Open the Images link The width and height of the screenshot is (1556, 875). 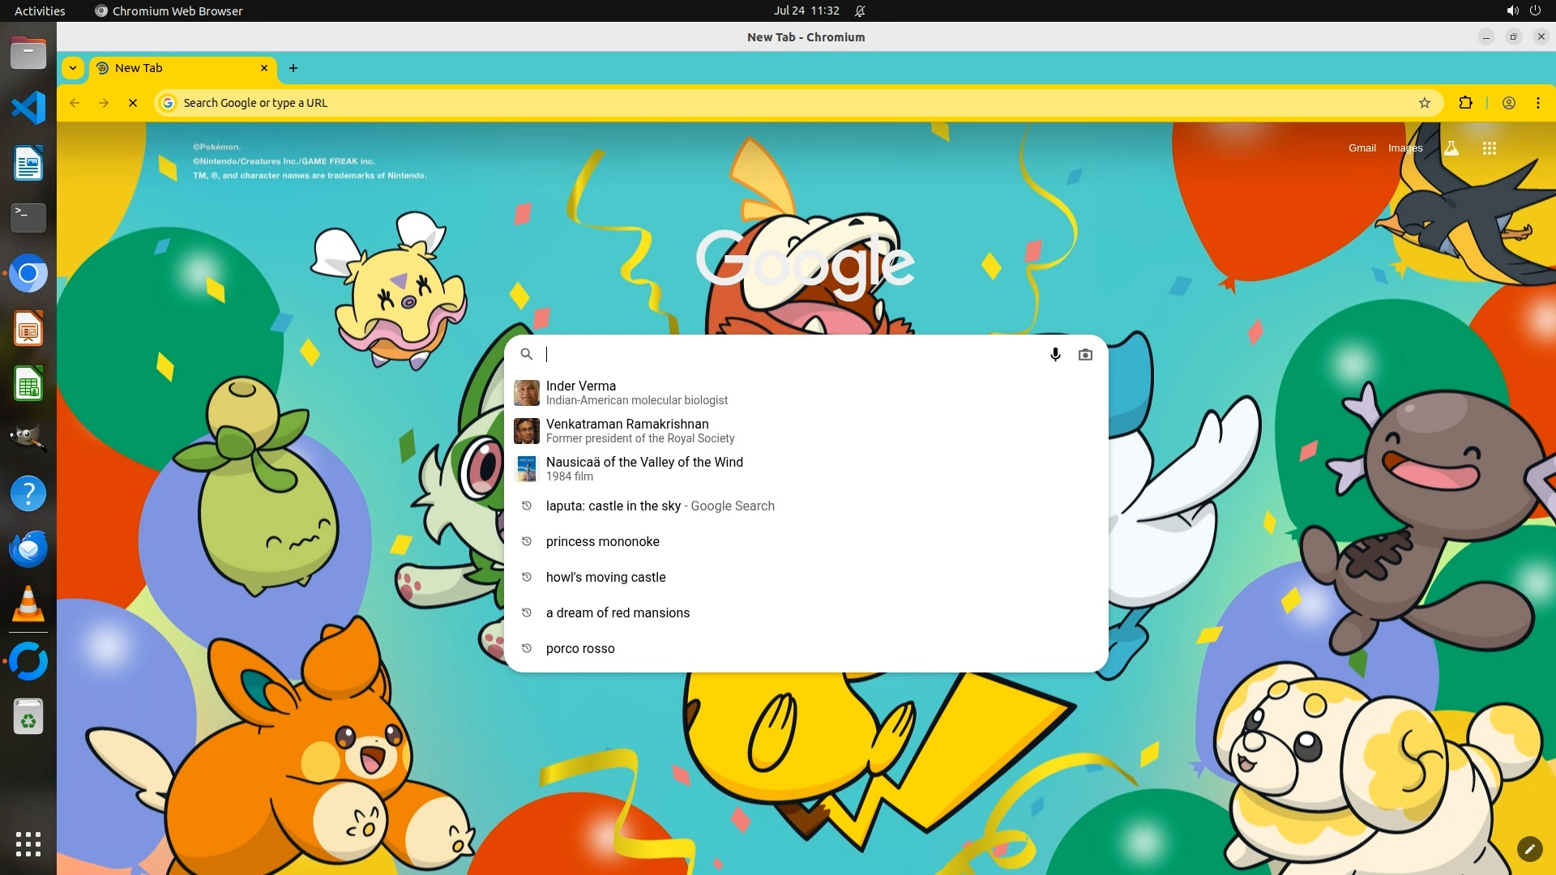coord(1404,148)
